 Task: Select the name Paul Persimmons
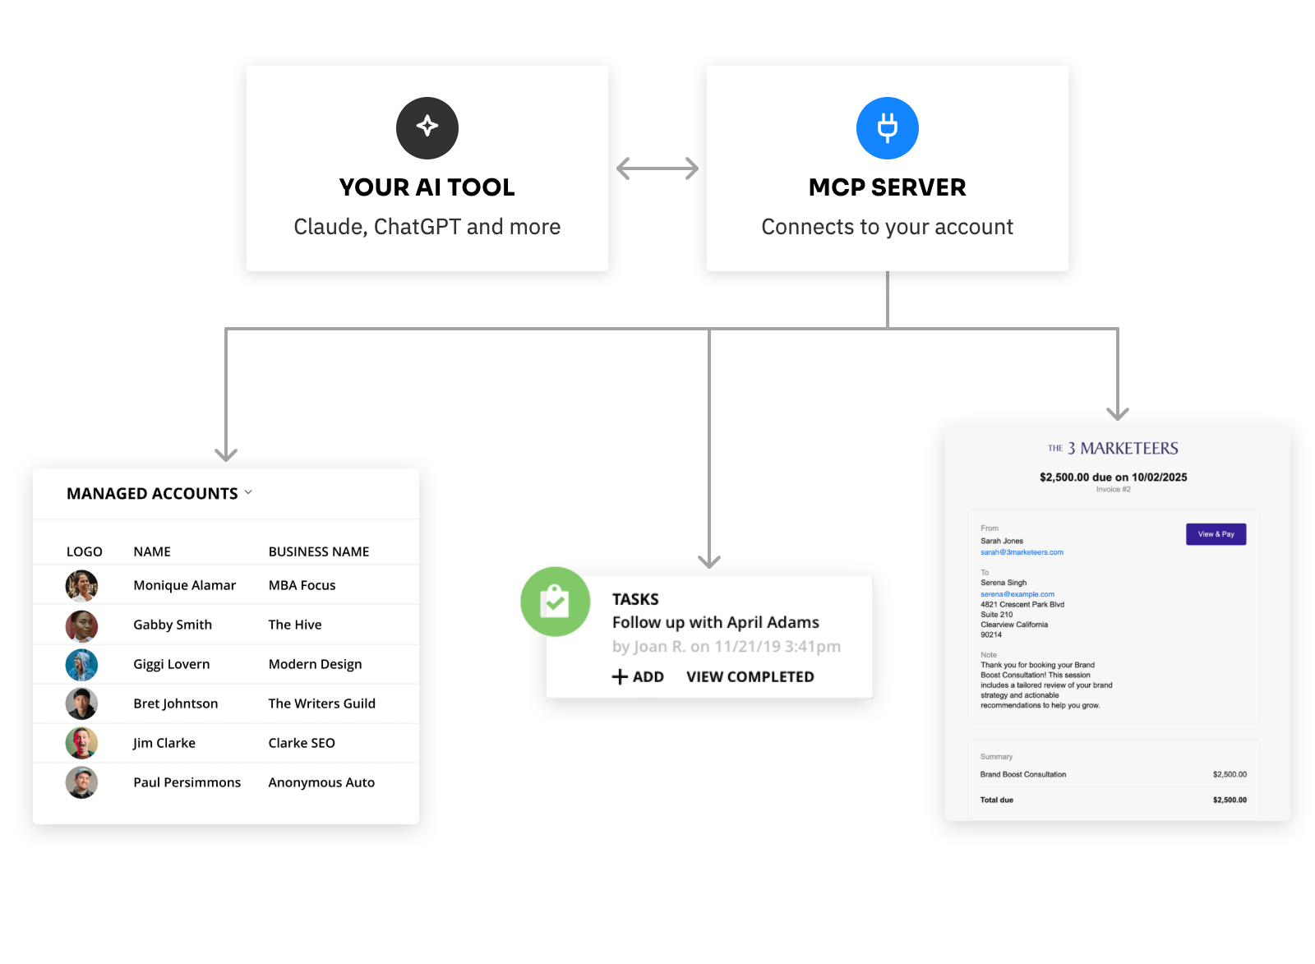click(187, 782)
